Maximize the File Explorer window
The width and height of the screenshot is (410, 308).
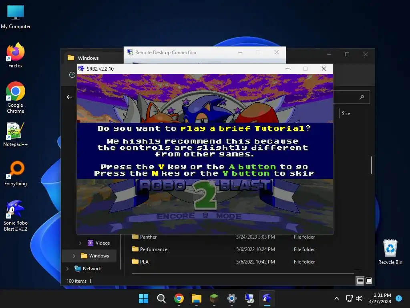(347, 54)
